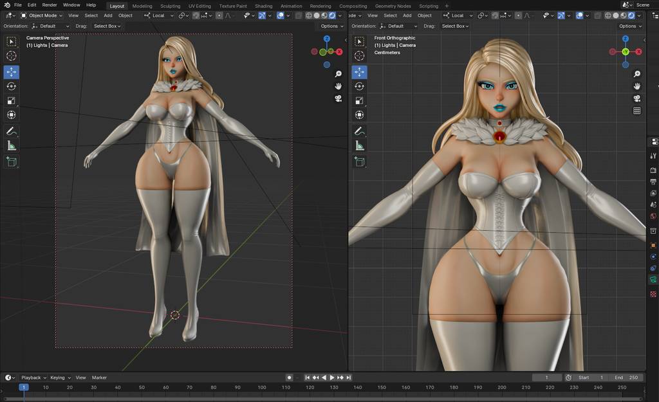Select the Move tool in the left viewport
This screenshot has height=402, width=659.
(x=12, y=71)
